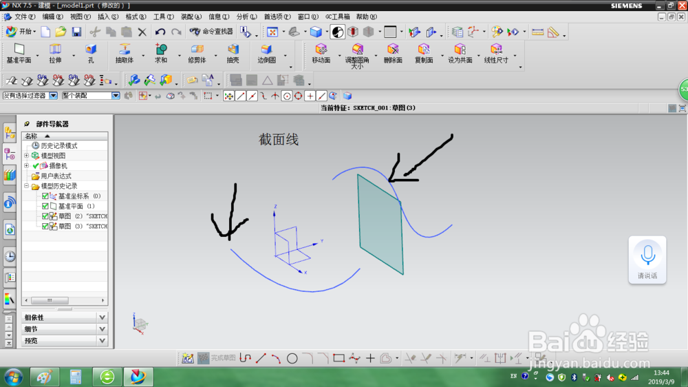Select the 抽取体 extract body tool

125,54
